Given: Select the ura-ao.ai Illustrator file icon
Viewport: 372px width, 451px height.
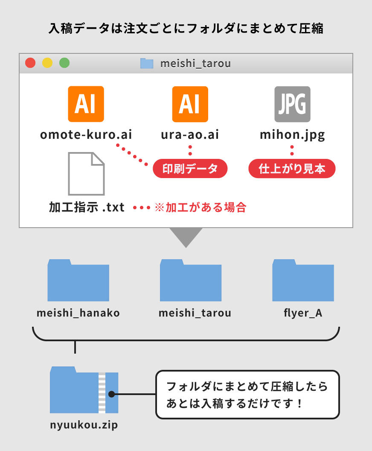Looking at the screenshot, I should 190,104.
